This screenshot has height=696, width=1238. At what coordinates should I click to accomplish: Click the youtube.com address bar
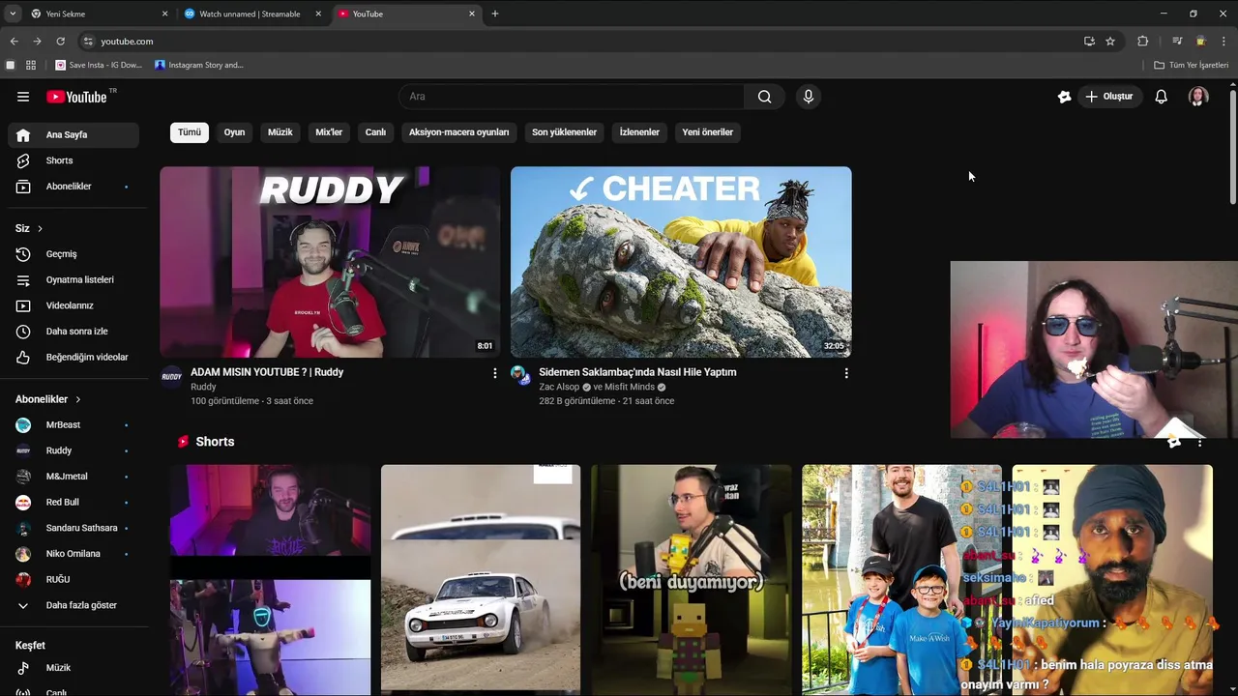(580, 42)
